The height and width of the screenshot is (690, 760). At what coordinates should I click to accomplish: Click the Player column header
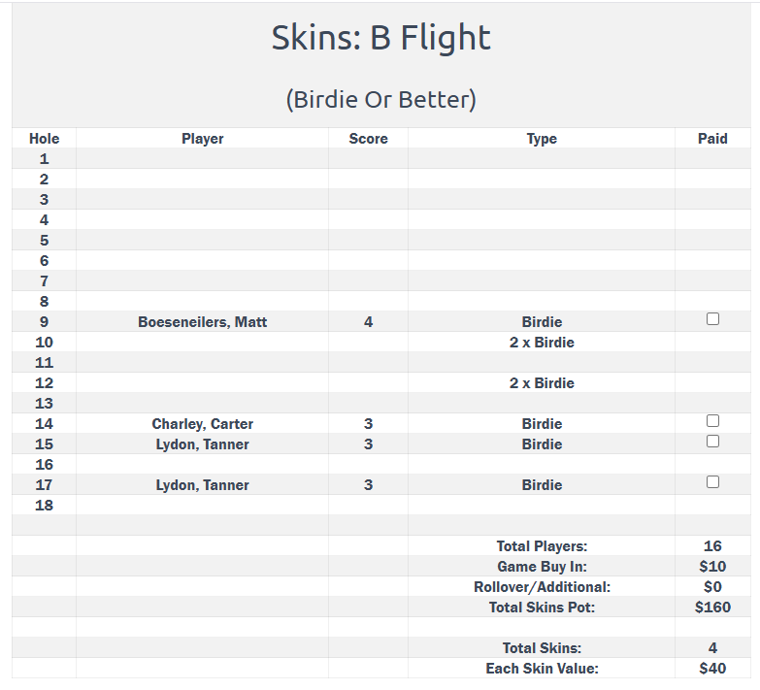click(202, 139)
